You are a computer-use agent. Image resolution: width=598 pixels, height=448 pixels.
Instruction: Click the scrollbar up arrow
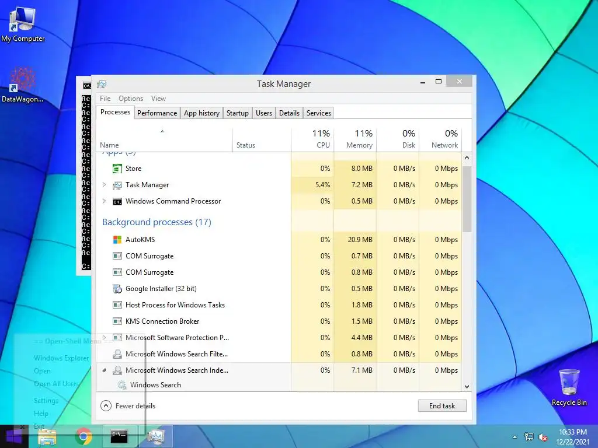point(467,157)
